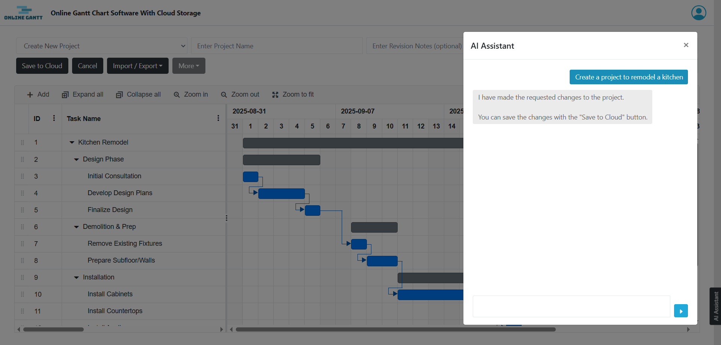Open the Task Name column options menu

pyautogui.click(x=218, y=118)
